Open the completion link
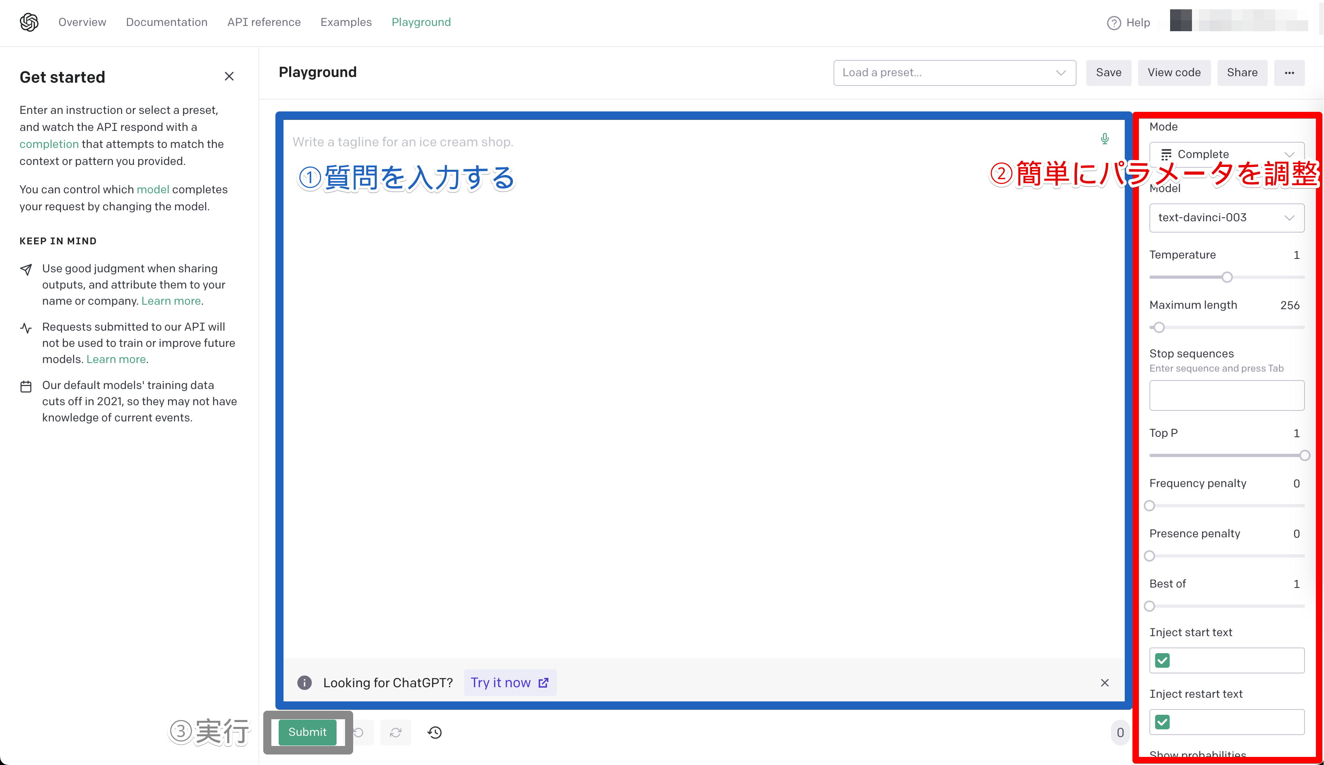Viewport: 1324px width, 765px height. 49,144
